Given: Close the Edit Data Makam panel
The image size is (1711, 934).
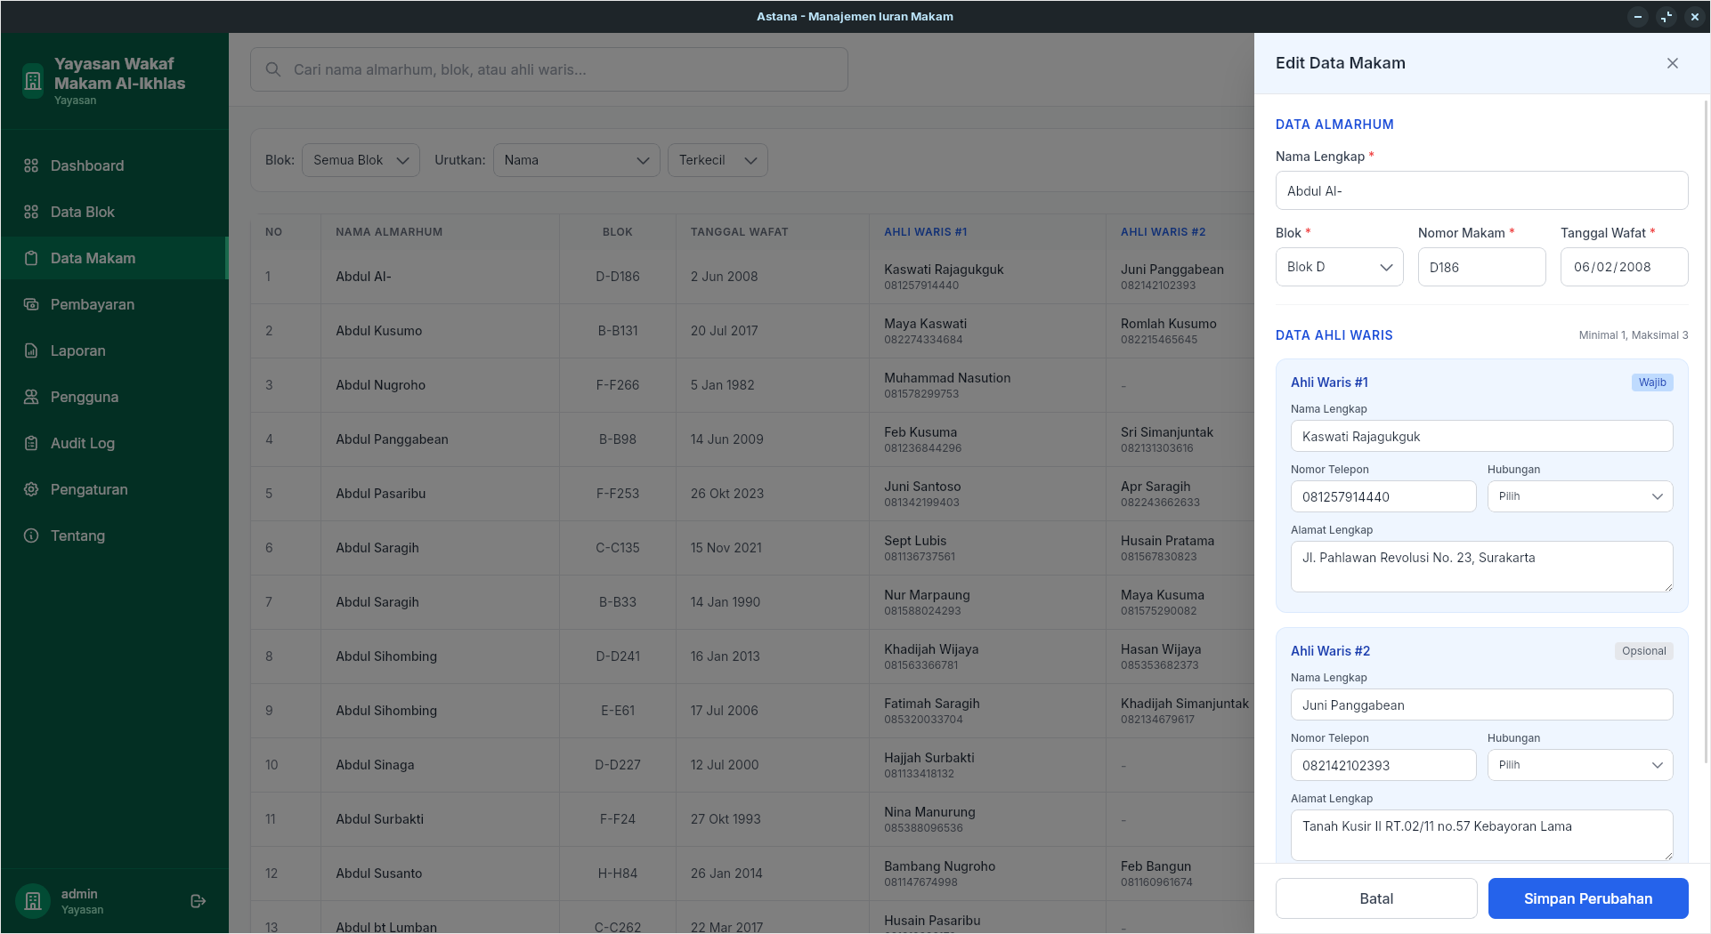Looking at the screenshot, I should click(x=1672, y=63).
